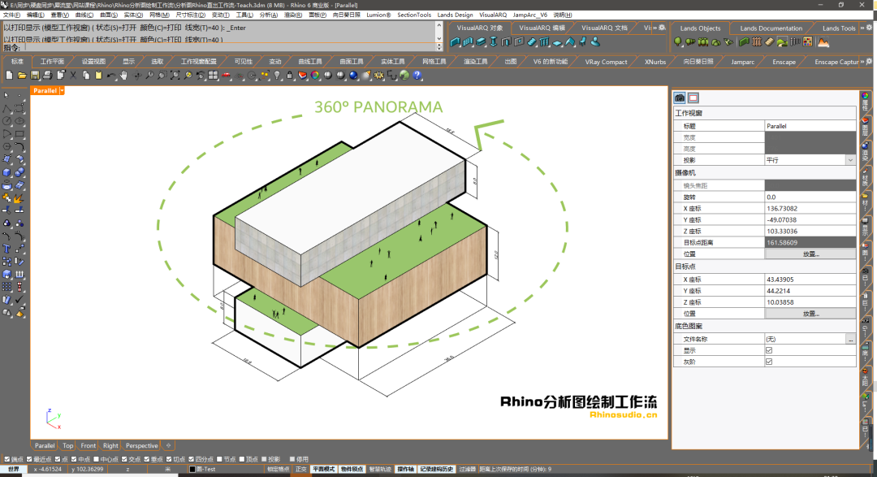Click the layer color swatch beside 图-Test
The image size is (877, 477).
coord(192,469)
